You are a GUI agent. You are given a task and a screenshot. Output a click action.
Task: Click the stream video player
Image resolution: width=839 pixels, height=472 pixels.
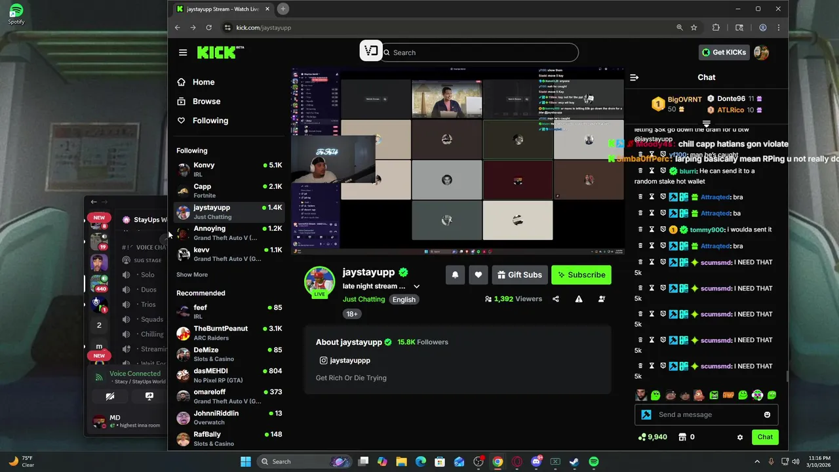(x=458, y=160)
